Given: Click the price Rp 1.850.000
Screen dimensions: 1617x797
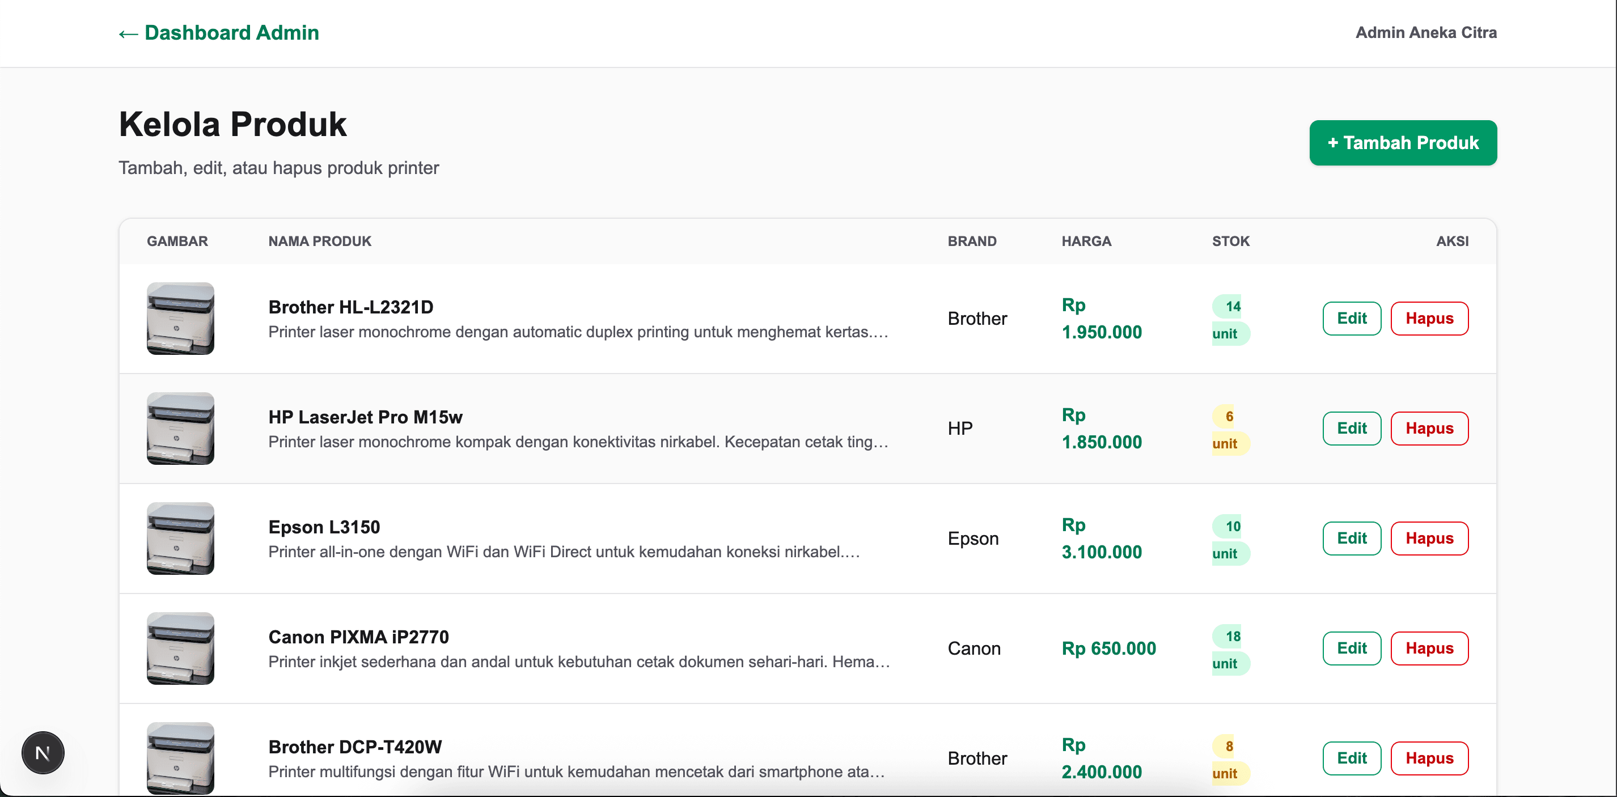Looking at the screenshot, I should [1101, 428].
